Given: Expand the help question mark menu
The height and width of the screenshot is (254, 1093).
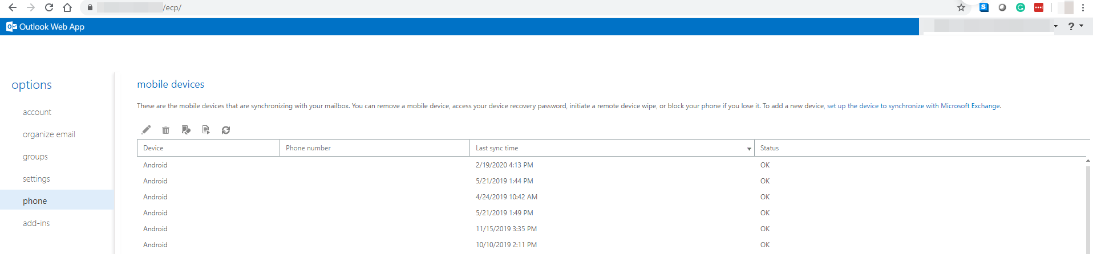Looking at the screenshot, I should point(1075,26).
